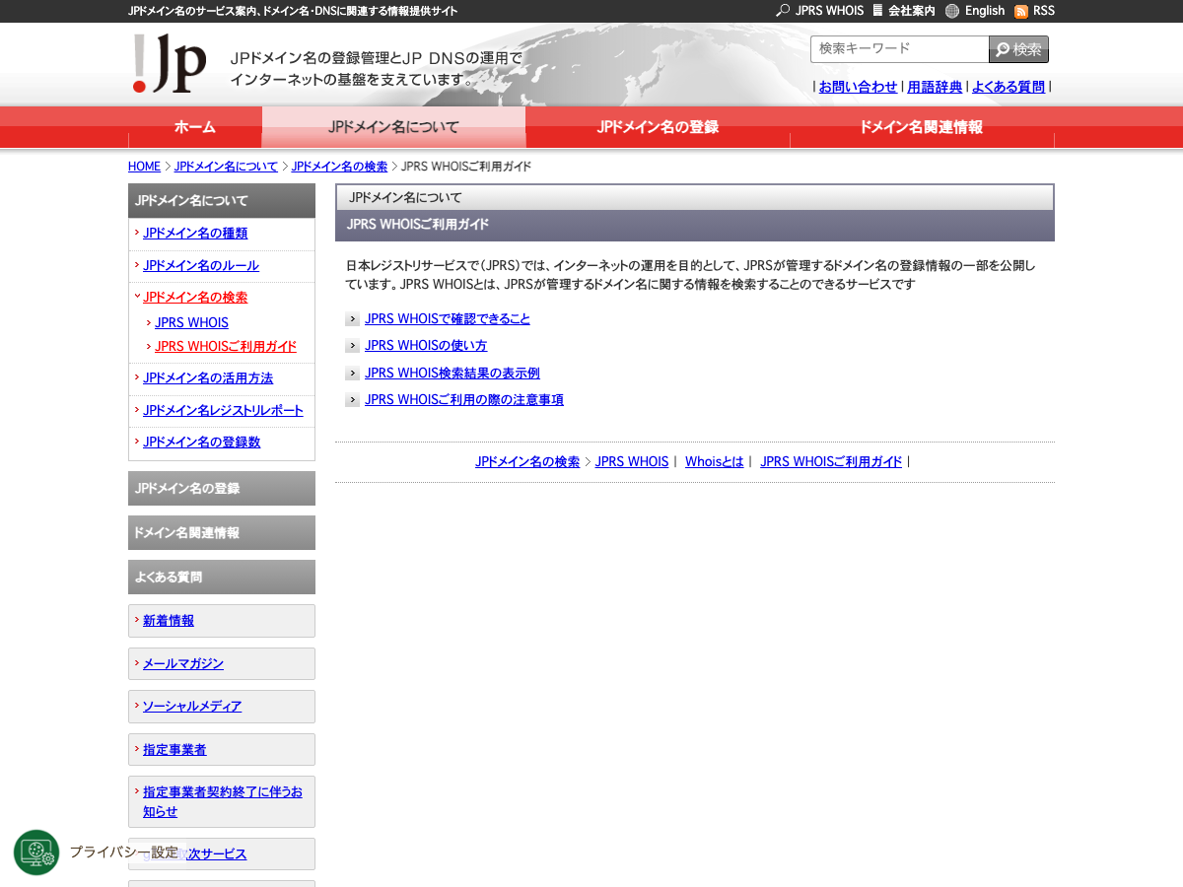Viewport: 1183px width, 887px height.
Task: Click the orange RSS feed icon
Action: 1021,11
